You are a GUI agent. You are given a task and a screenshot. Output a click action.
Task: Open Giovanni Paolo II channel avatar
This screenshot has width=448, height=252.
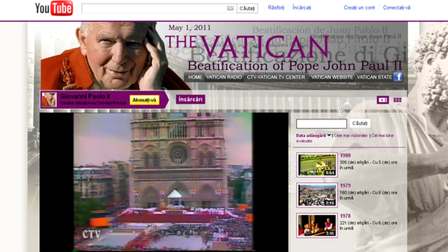tap(49, 100)
